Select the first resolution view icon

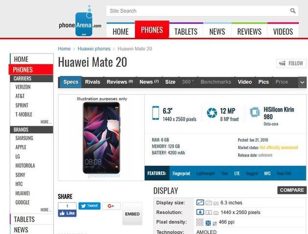coord(200,212)
